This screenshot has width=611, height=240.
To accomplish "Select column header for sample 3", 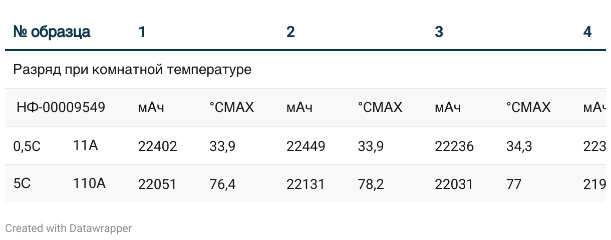I will tap(439, 32).
